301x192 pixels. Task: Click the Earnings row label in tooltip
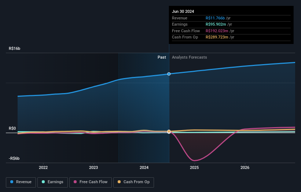pyautogui.click(x=180, y=24)
